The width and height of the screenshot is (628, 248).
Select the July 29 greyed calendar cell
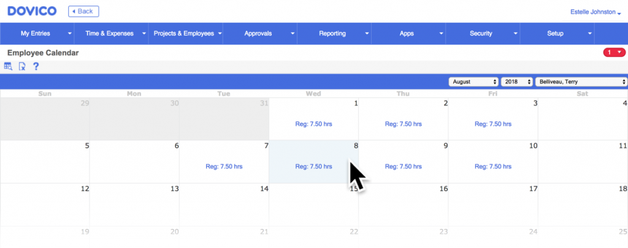[45, 119]
